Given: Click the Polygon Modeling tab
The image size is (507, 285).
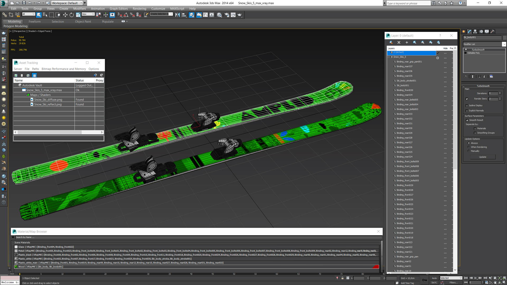Looking at the screenshot, I should 16,26.
